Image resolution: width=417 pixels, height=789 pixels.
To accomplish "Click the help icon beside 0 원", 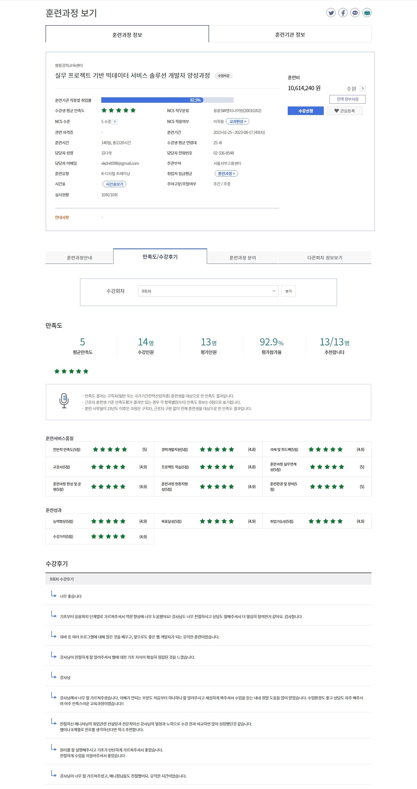I will pyautogui.click(x=362, y=89).
